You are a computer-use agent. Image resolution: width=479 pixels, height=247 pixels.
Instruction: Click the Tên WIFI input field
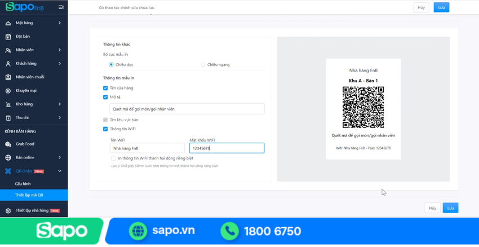click(x=147, y=148)
